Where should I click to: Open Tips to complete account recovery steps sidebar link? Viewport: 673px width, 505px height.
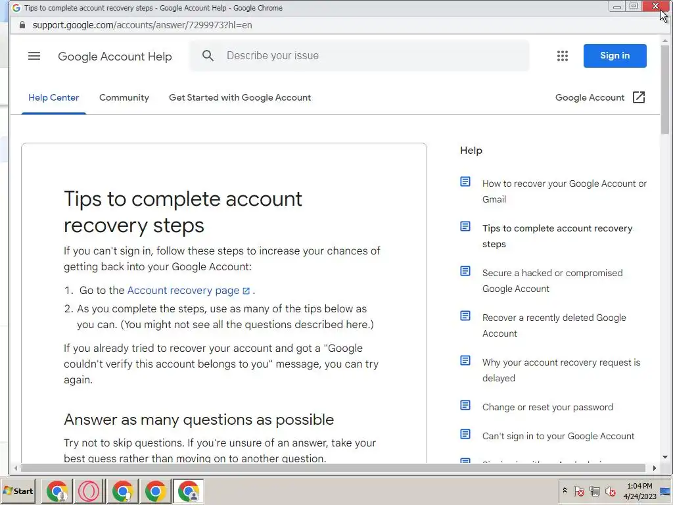coord(557,236)
